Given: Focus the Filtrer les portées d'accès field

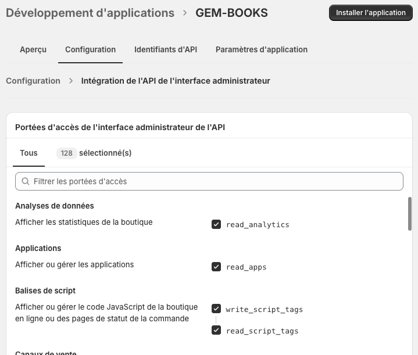Looking at the screenshot, I should 215,181.
